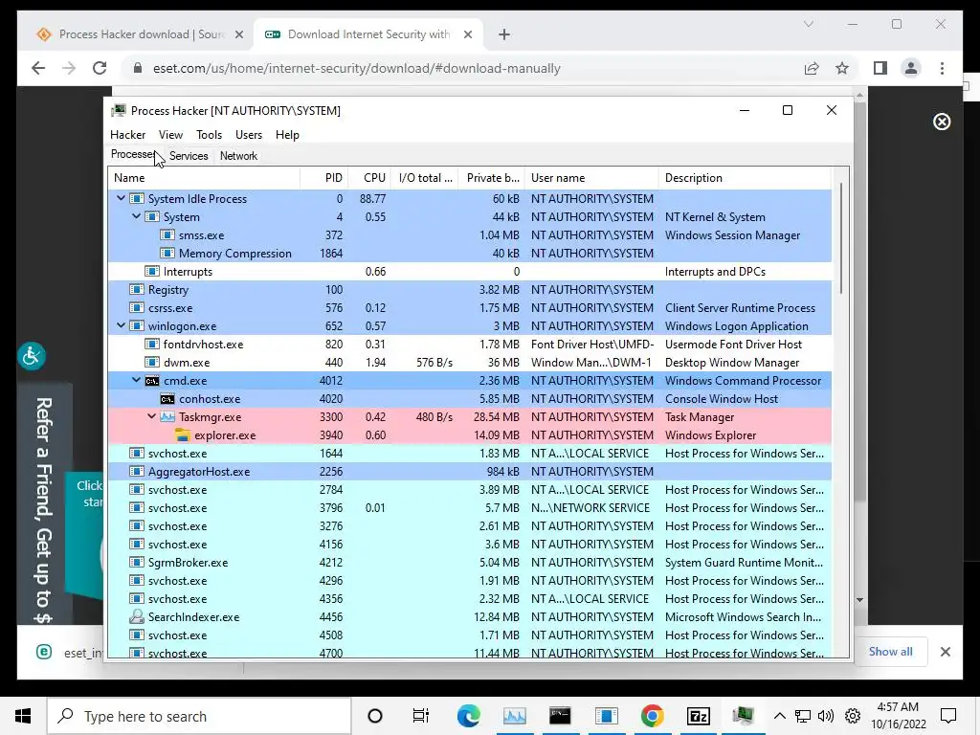
Task: Click the conhost.exe console icon
Action: pyautogui.click(x=167, y=399)
